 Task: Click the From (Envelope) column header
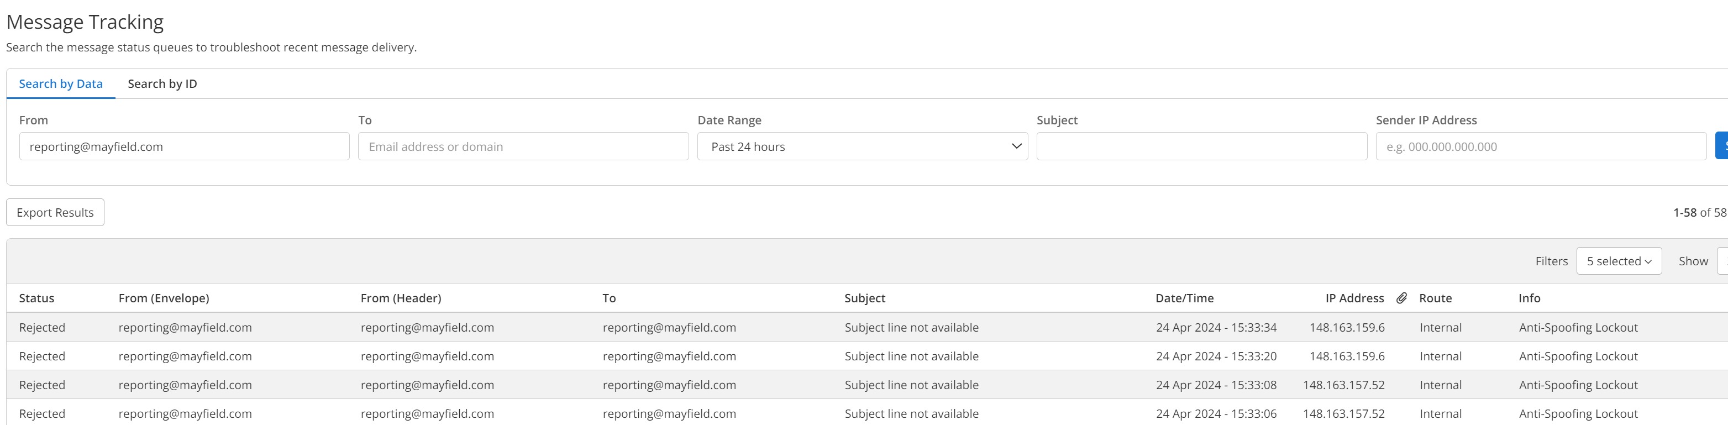(x=164, y=298)
